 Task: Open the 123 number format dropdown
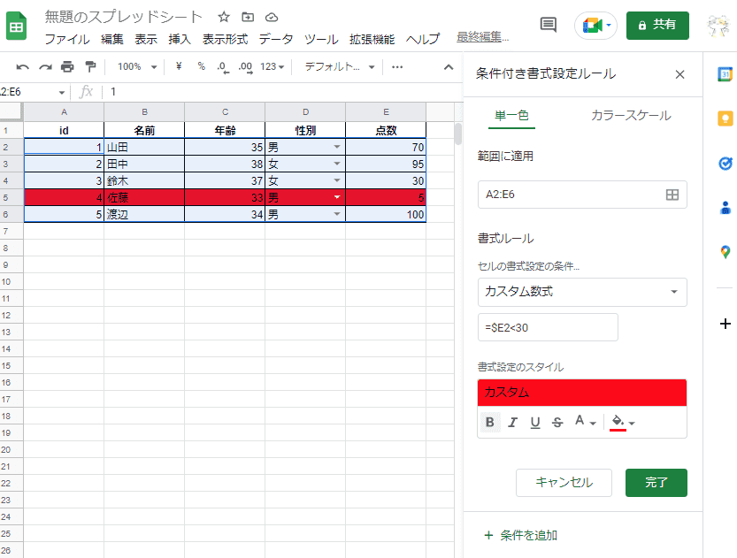click(273, 66)
